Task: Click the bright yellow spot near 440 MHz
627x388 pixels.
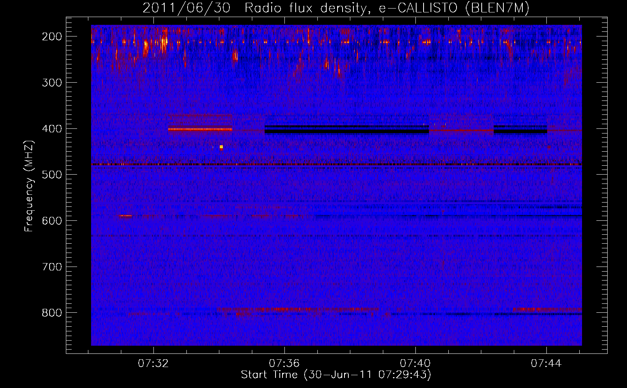Action: coord(221,147)
